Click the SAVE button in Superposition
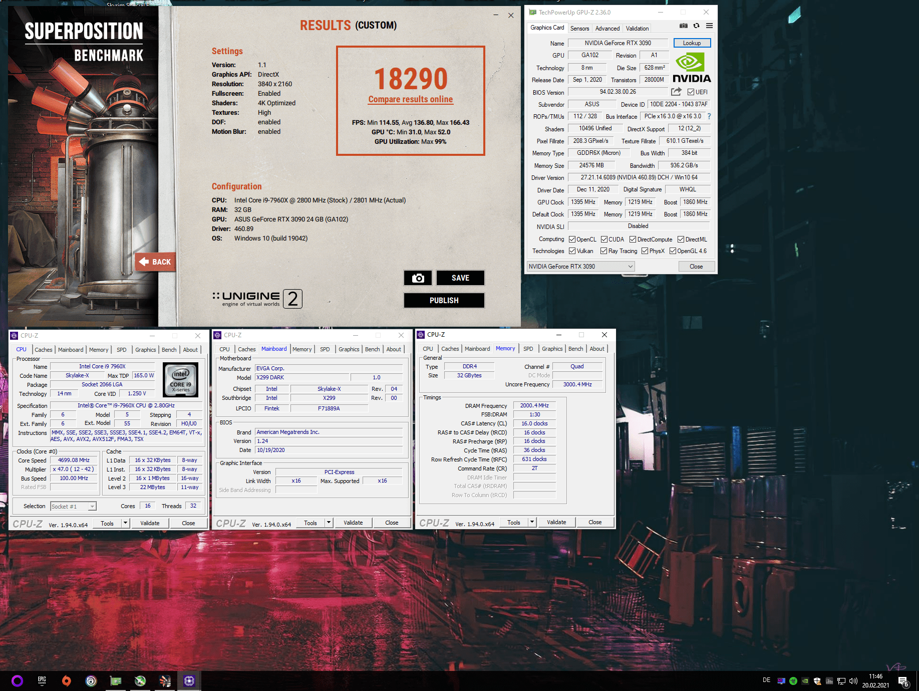The width and height of the screenshot is (919, 691). (460, 278)
